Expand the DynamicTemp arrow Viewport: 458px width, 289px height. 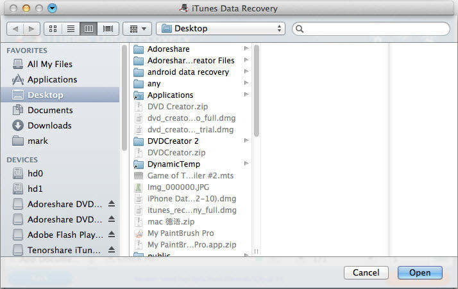(246, 164)
